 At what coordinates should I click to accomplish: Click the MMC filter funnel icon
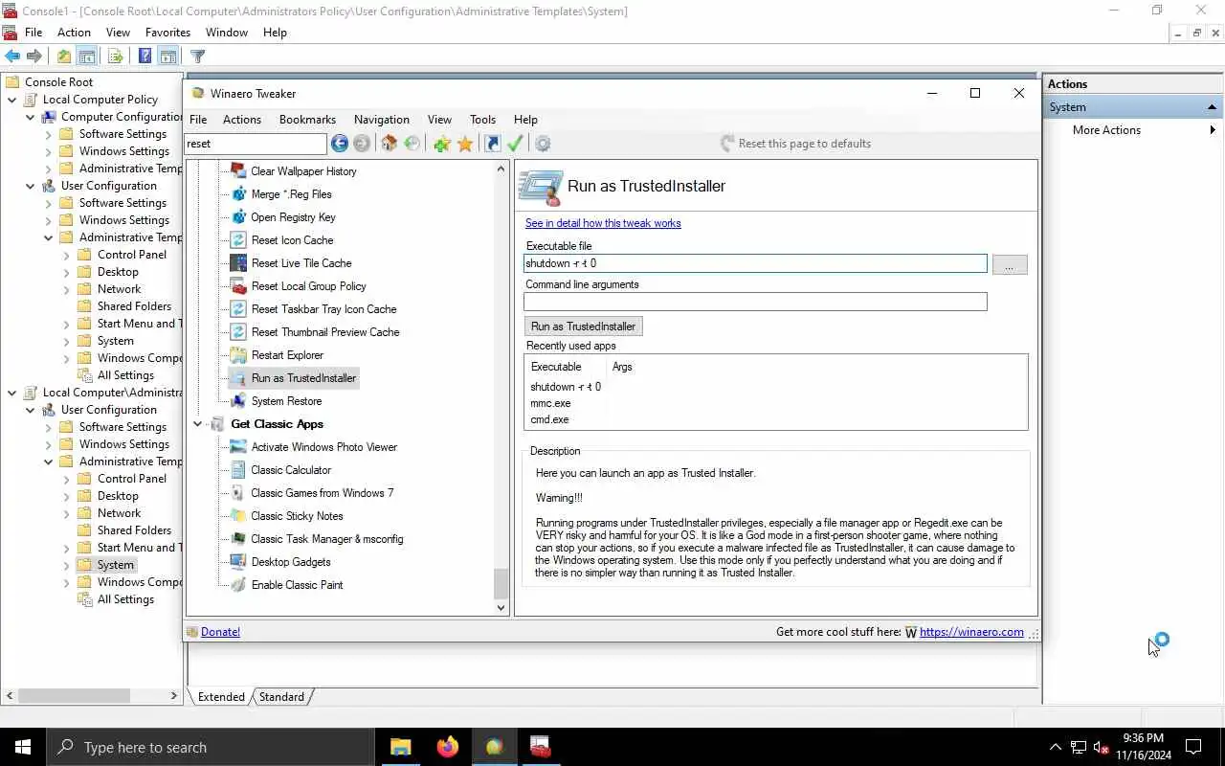(x=197, y=56)
